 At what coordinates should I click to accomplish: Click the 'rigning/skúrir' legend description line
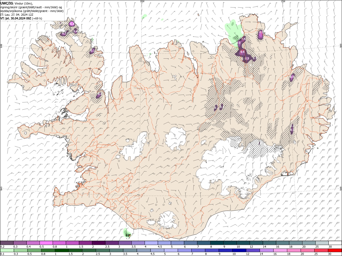(x=31, y=7)
